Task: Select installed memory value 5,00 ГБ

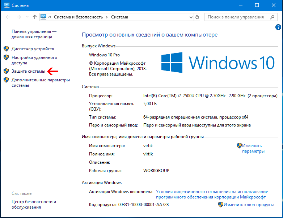Action: (150, 104)
